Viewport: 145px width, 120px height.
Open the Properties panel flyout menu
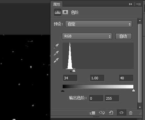pos(139,4)
